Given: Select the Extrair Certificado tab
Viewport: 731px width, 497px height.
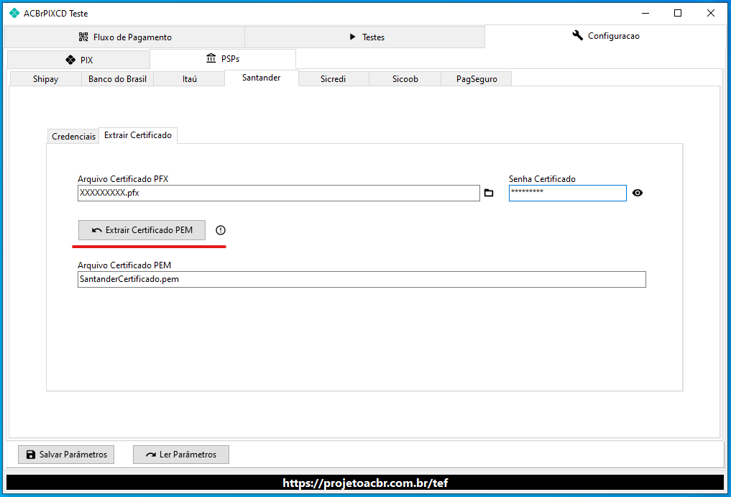Looking at the screenshot, I should [138, 135].
